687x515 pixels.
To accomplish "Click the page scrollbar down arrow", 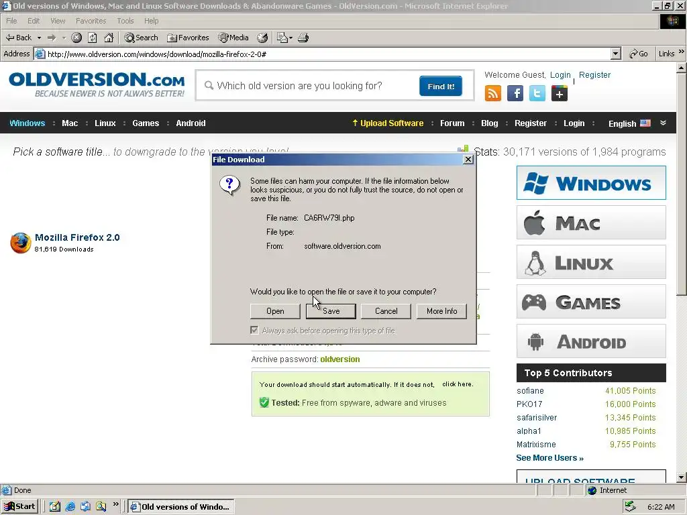I will [x=682, y=477].
